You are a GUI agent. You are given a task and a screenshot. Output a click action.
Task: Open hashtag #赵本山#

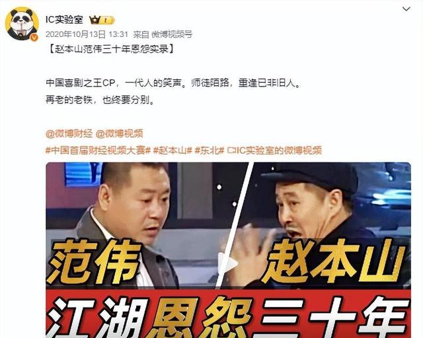pos(173,150)
